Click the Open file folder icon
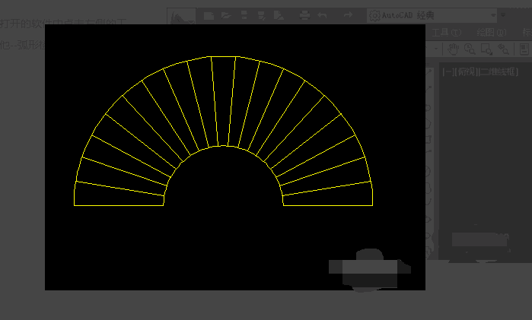Viewport: 532px width, 320px height. pos(227,15)
